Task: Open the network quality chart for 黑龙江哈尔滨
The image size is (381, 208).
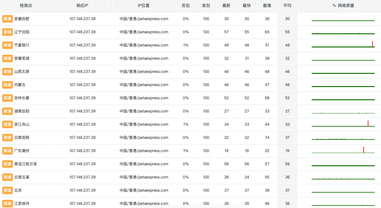Action: pyautogui.click(x=343, y=164)
